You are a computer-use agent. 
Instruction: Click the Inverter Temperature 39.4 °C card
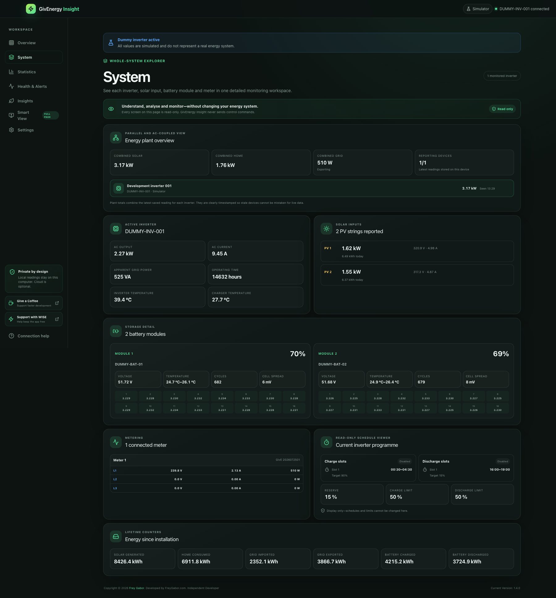tap(158, 297)
